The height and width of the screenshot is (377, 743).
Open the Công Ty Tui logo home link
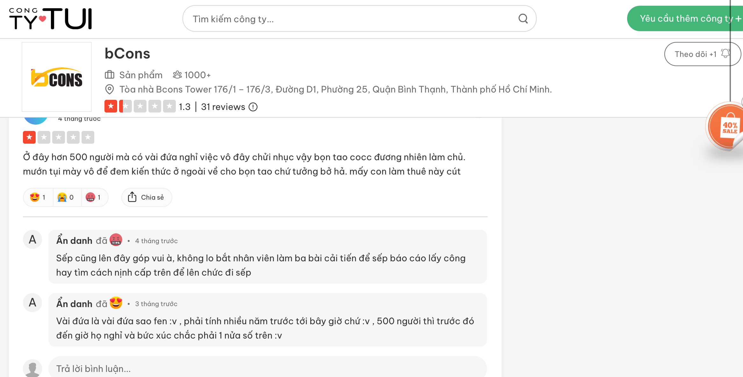point(51,18)
